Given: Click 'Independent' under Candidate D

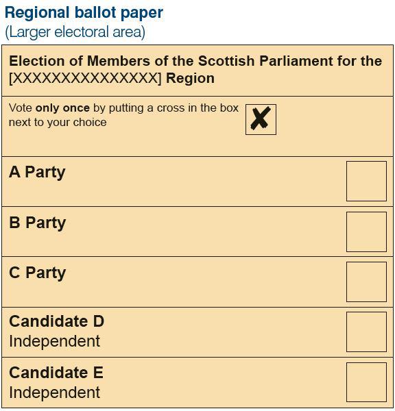Looking at the screenshot, I should 54,341.
